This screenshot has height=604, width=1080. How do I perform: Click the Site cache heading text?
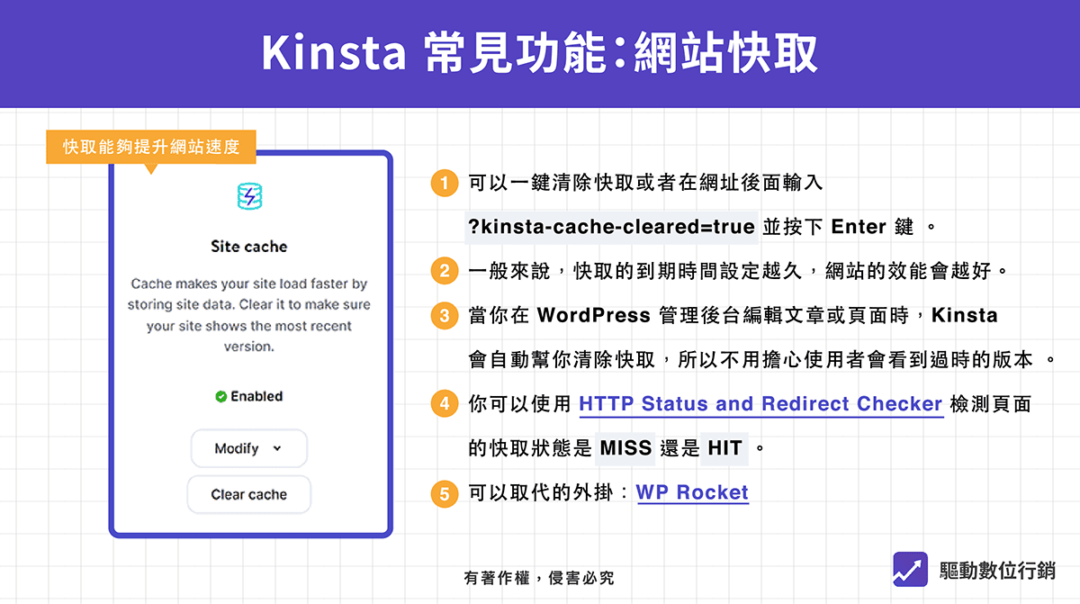(248, 247)
